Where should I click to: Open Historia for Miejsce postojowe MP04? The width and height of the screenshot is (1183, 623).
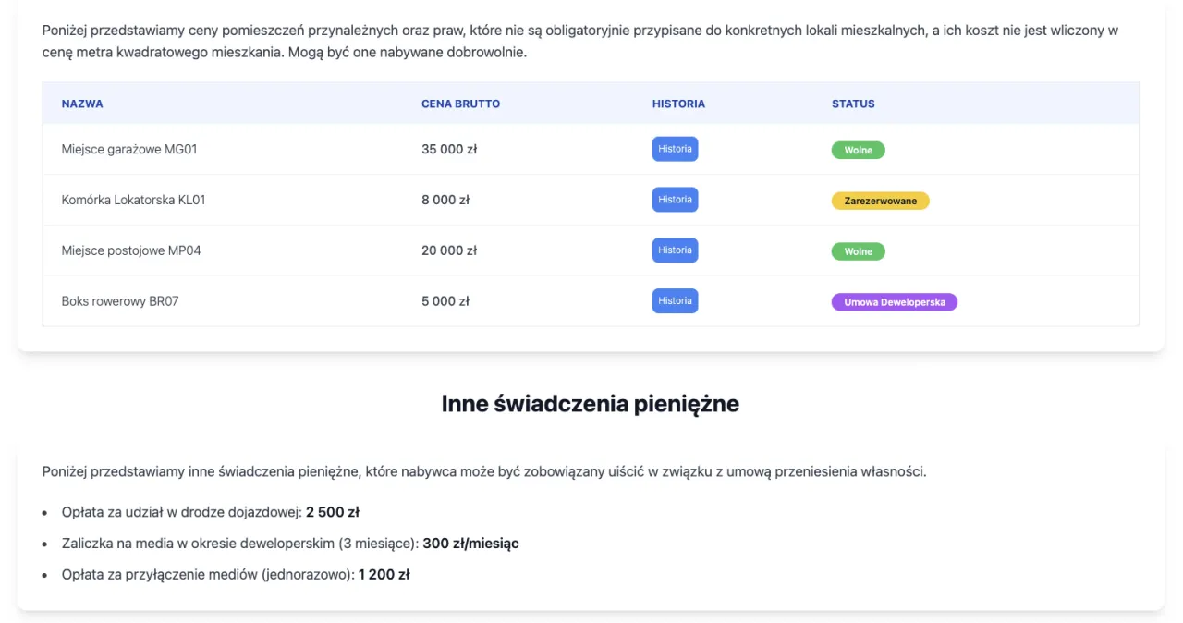point(675,250)
